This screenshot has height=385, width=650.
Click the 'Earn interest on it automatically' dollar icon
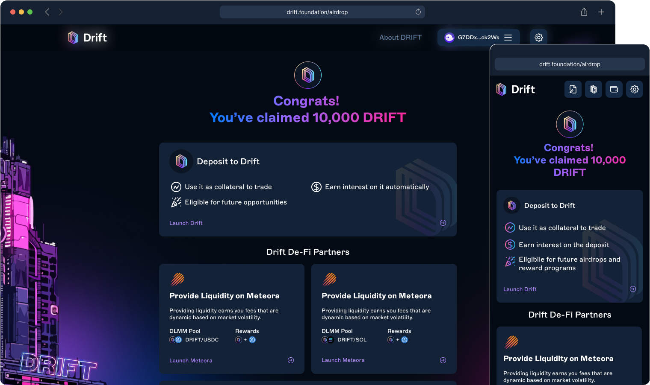[316, 187]
